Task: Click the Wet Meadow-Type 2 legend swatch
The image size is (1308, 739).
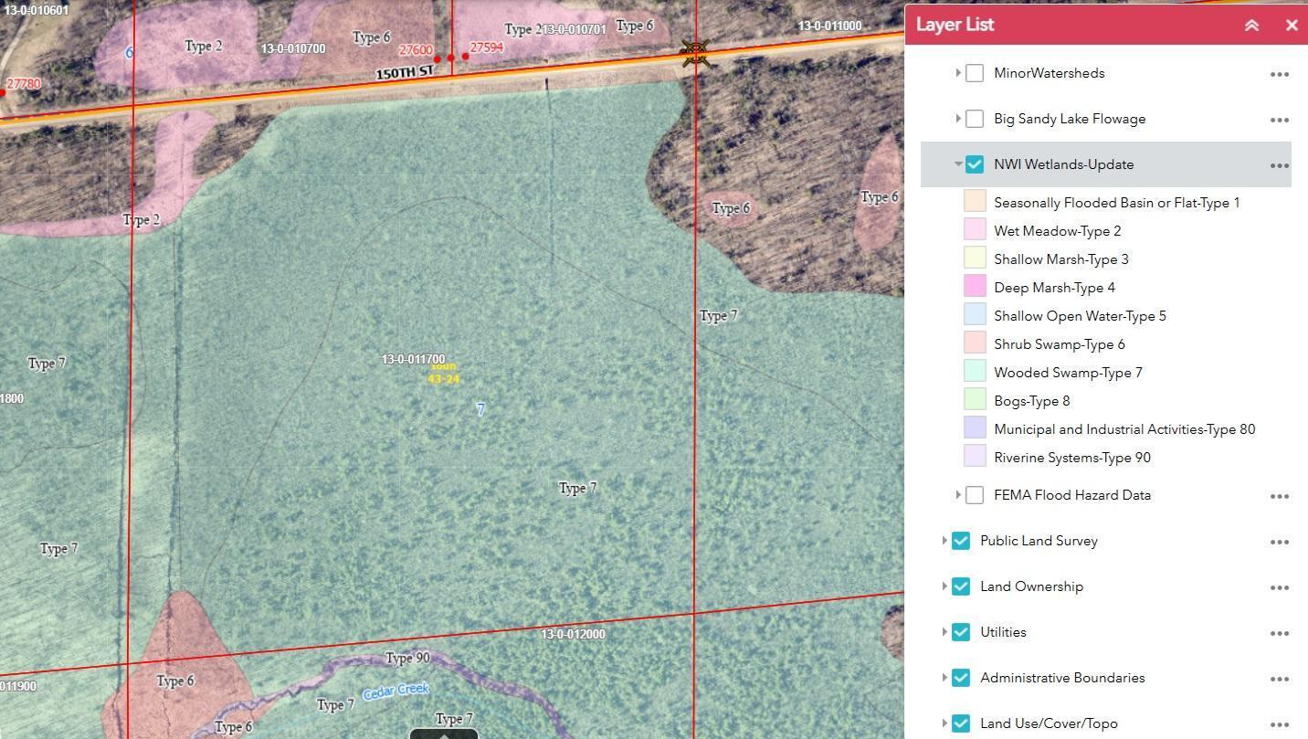Action: [975, 229]
